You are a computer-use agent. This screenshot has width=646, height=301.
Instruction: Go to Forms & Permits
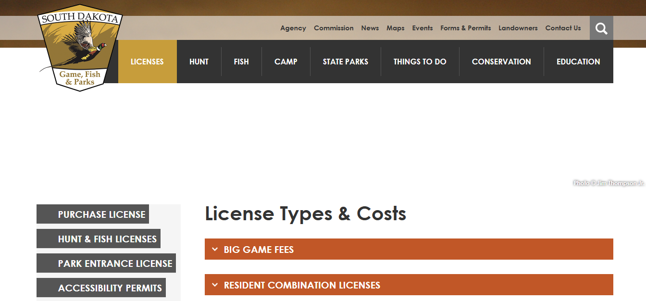coord(466,28)
